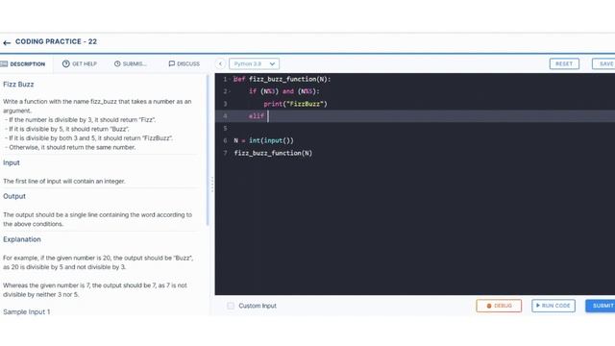The image size is (615, 346).
Task: Open the Description tab
Action: pyautogui.click(x=23, y=64)
